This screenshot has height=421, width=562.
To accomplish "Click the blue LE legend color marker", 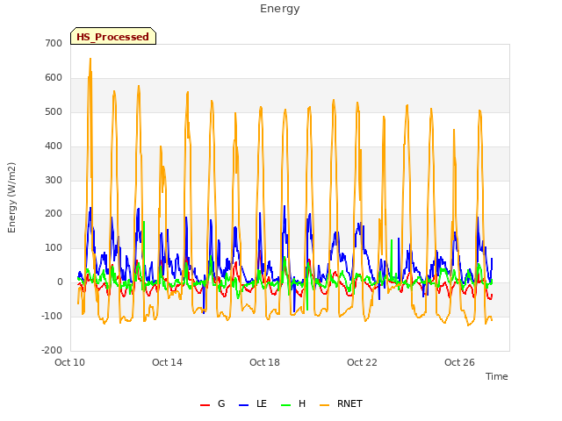I will [x=243, y=405].
